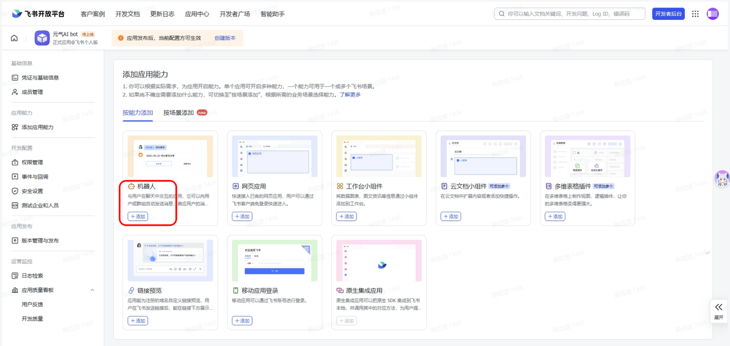Click the 元气AI bot app avatar
The height and width of the screenshot is (346, 730).
pyautogui.click(x=42, y=38)
